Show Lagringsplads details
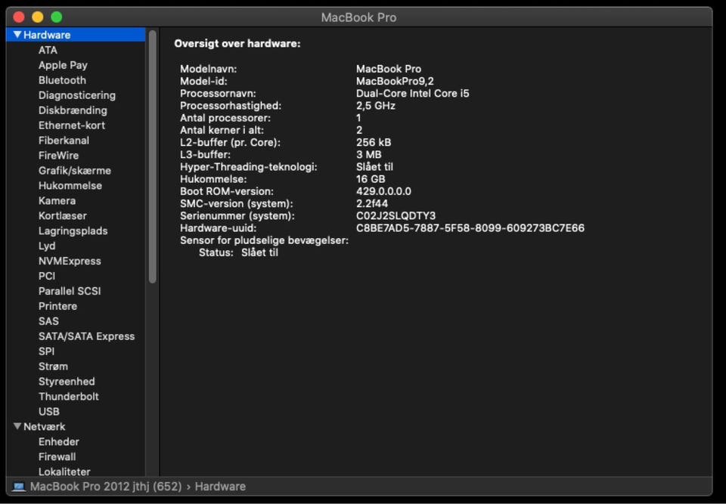This screenshot has width=726, height=504. coord(73,231)
